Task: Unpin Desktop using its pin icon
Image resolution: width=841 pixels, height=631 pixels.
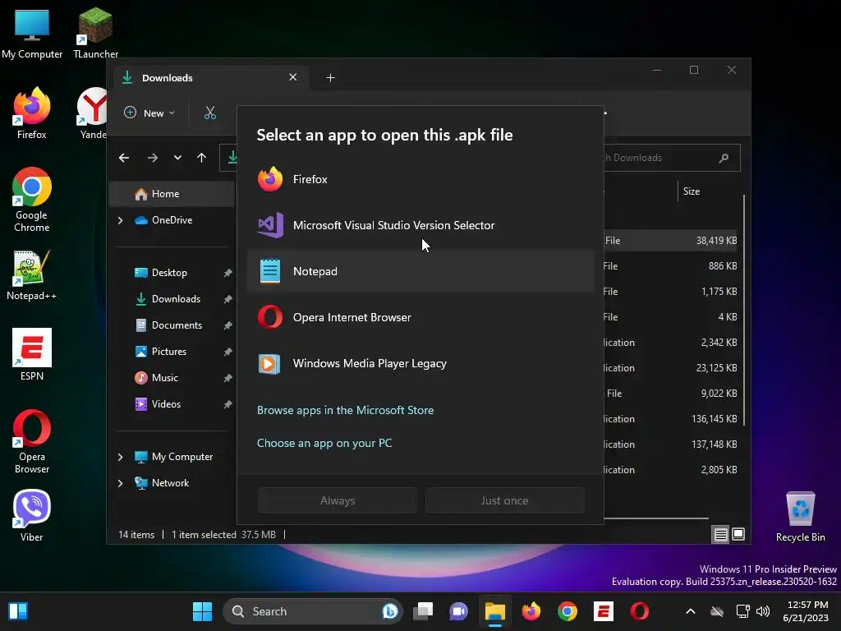Action: point(227,273)
